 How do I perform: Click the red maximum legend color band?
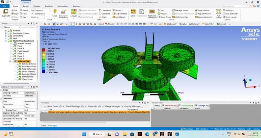coord(44,50)
